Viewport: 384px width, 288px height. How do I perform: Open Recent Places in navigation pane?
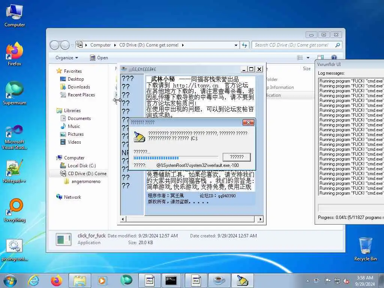(x=81, y=95)
